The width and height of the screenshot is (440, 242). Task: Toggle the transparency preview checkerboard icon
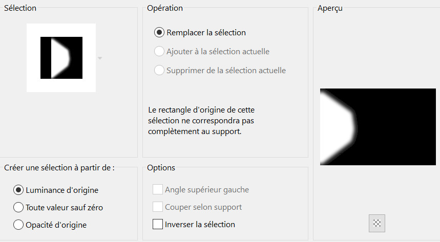point(377,223)
